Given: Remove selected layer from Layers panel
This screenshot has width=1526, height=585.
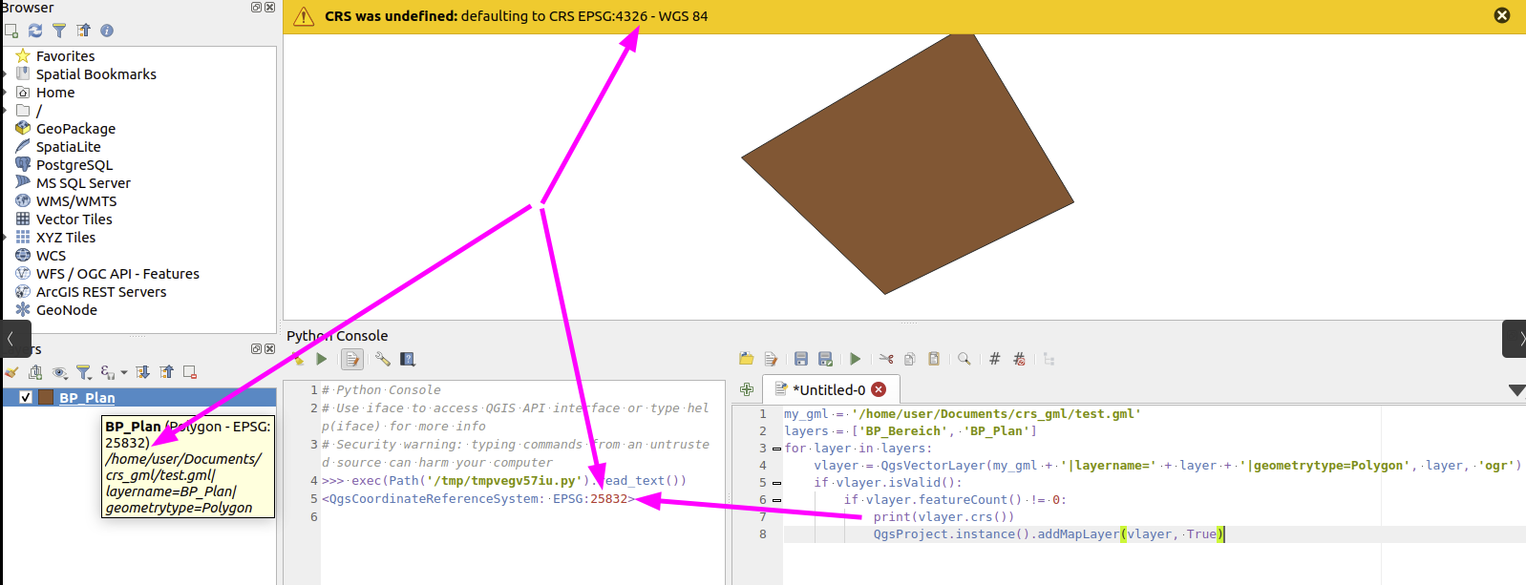Looking at the screenshot, I should click(x=190, y=372).
